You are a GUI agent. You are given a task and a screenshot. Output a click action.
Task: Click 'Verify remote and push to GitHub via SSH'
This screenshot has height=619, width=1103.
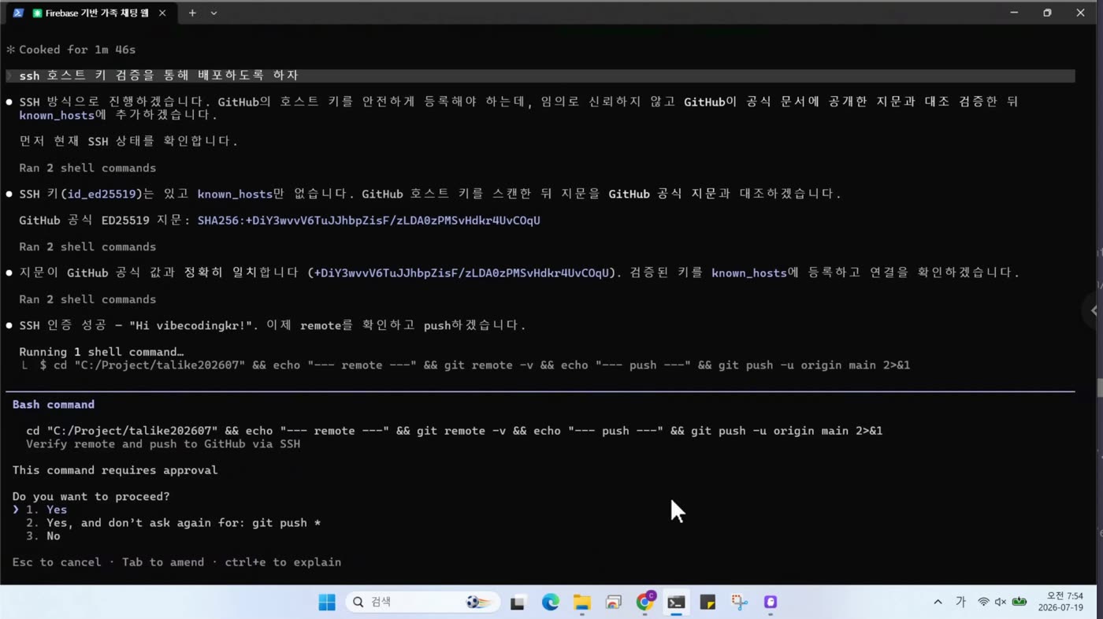pyautogui.click(x=163, y=444)
